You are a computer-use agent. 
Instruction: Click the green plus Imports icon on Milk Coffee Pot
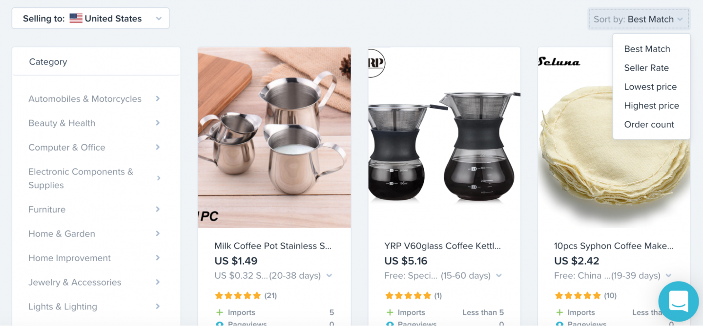pos(219,312)
